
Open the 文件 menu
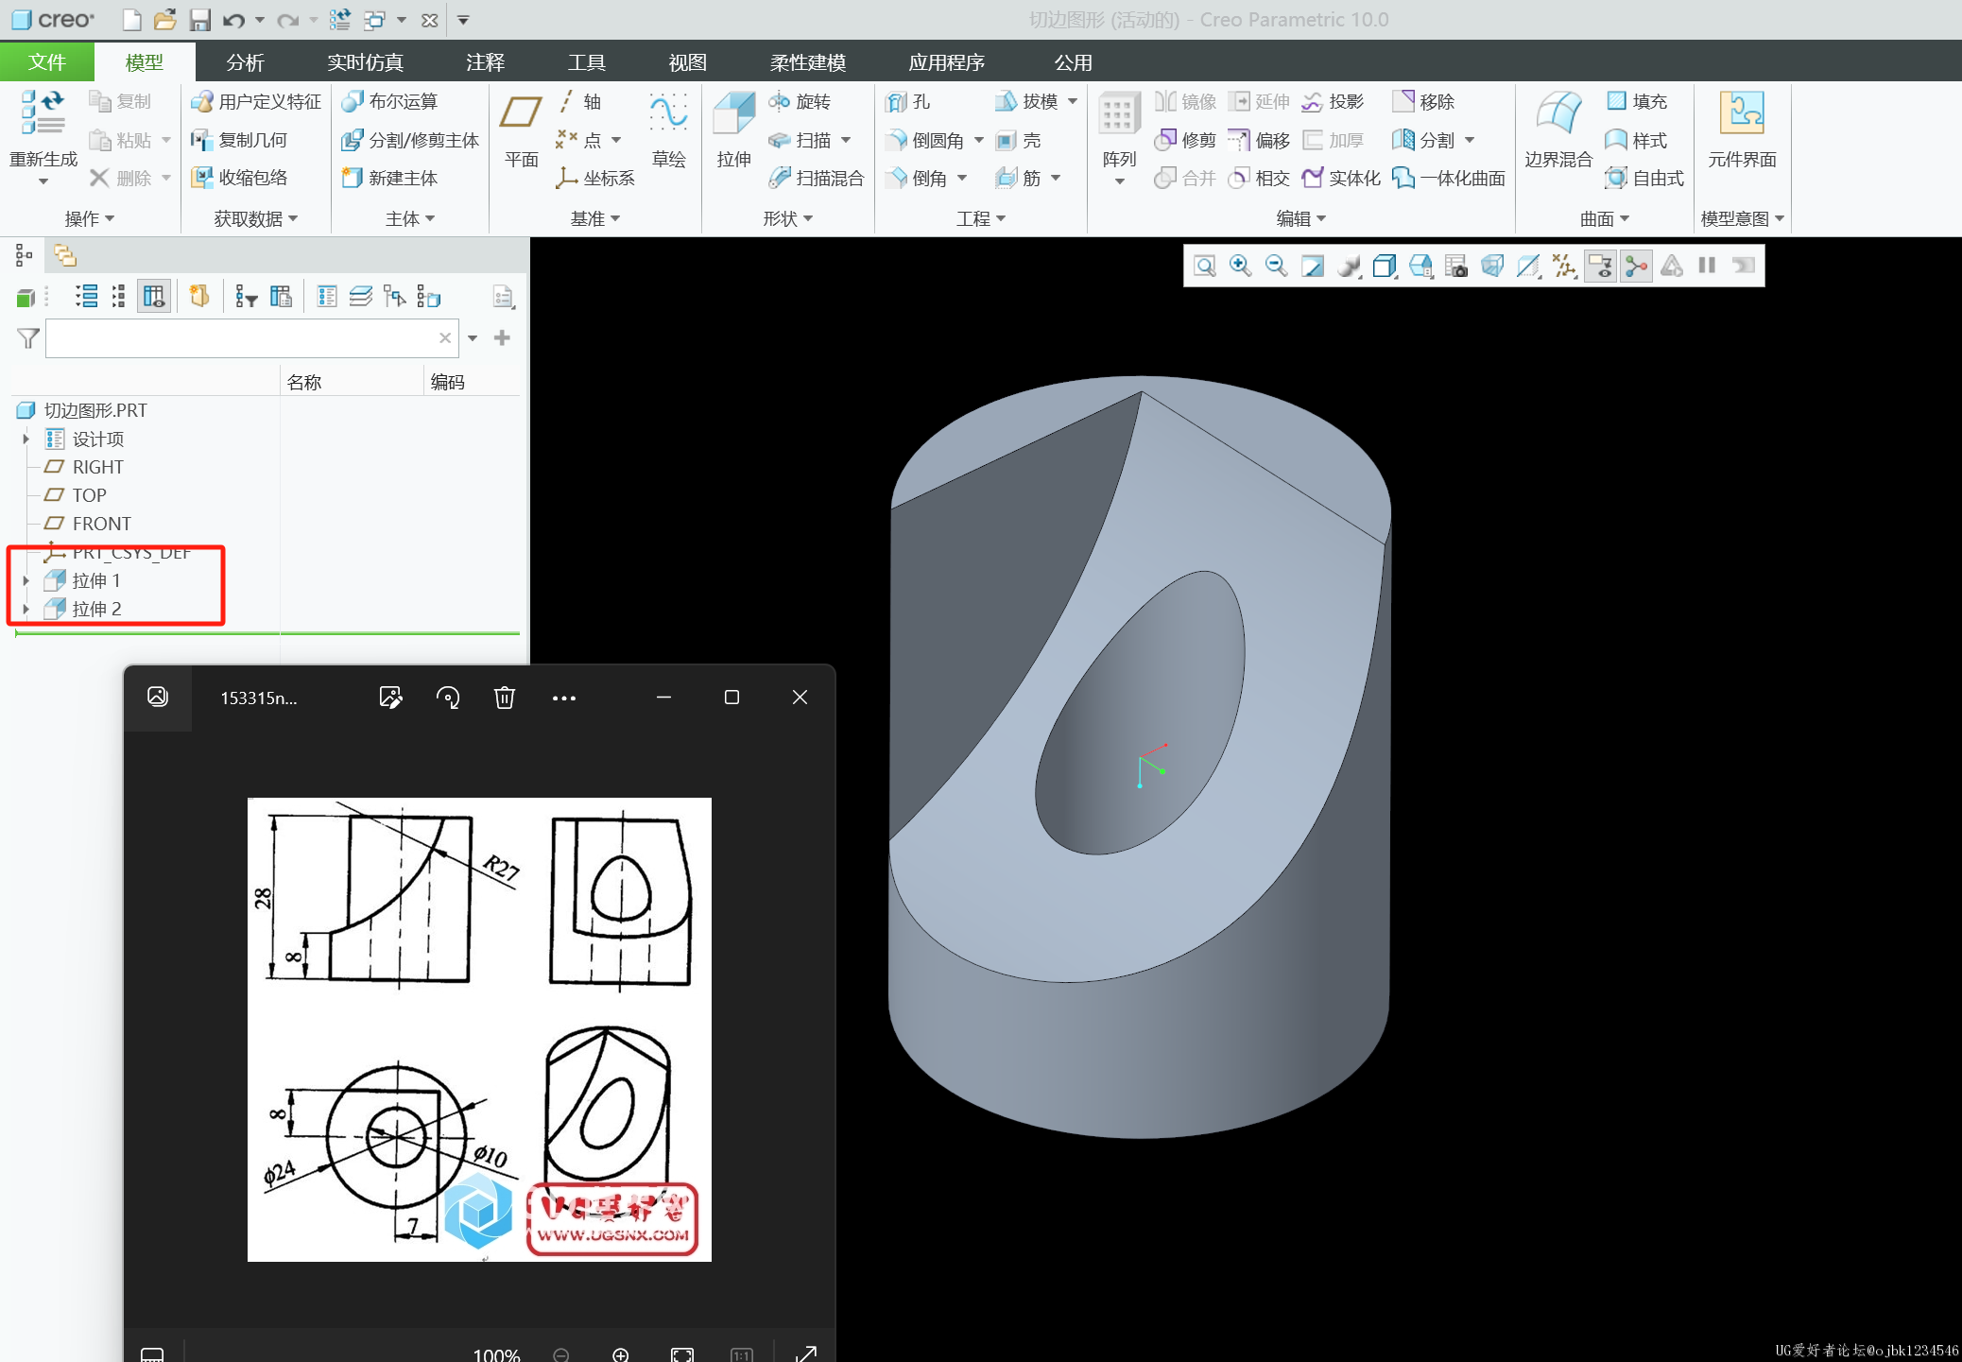point(47,62)
